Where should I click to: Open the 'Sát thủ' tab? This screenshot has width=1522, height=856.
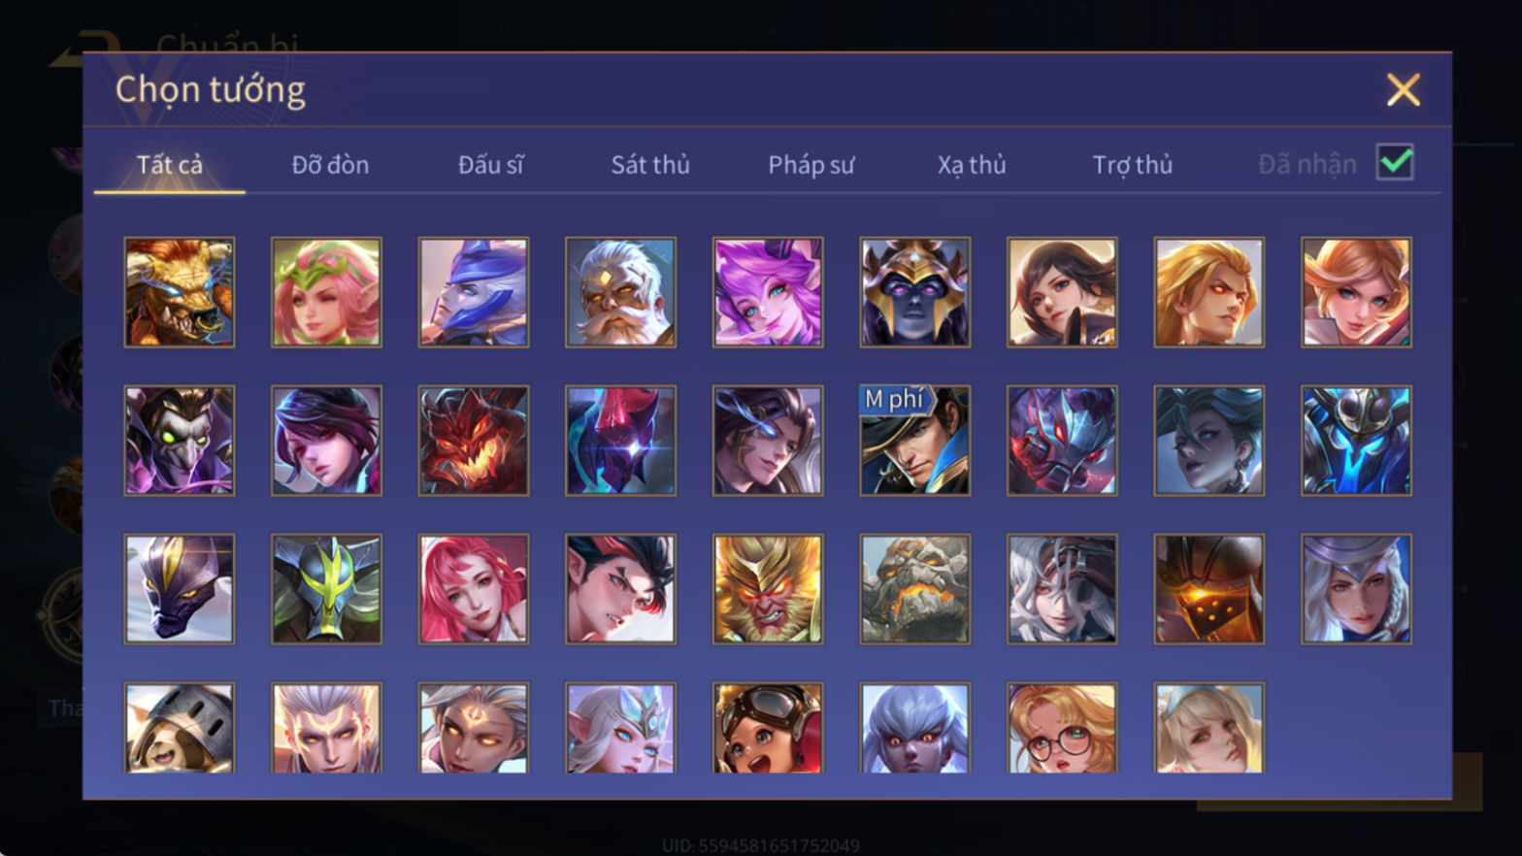click(x=650, y=165)
